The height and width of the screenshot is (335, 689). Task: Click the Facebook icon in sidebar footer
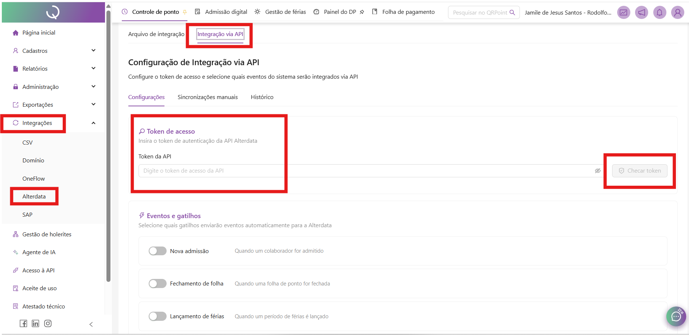coord(23,323)
